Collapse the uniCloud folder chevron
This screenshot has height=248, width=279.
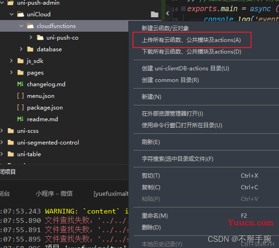tap(12, 14)
